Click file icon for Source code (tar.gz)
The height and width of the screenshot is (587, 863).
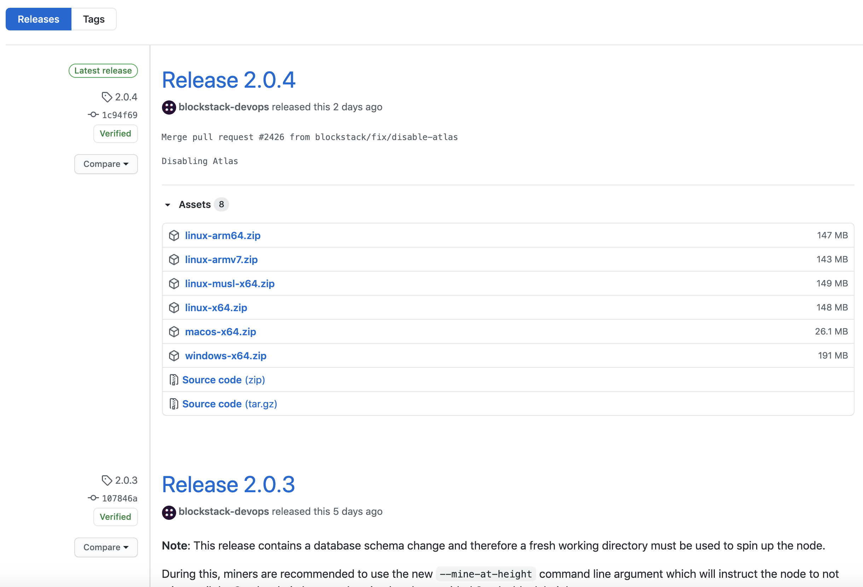point(173,403)
